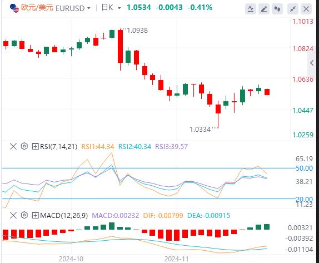Click the RSI1:44.34 value

pyautogui.click(x=98, y=147)
